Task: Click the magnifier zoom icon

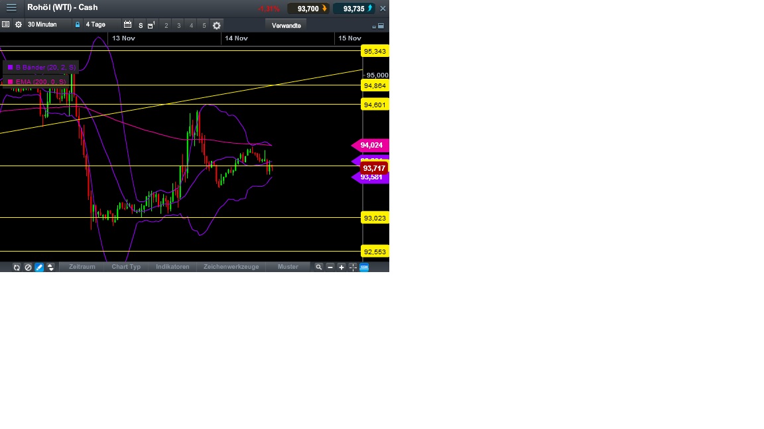Action: 319,267
